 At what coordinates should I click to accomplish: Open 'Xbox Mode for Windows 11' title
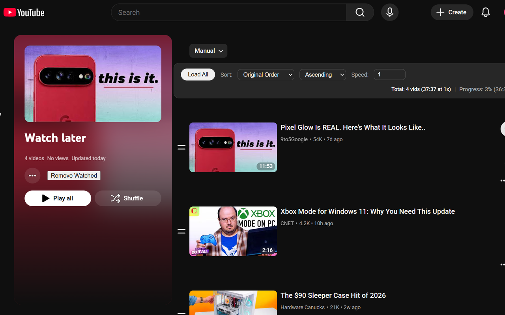tap(368, 211)
